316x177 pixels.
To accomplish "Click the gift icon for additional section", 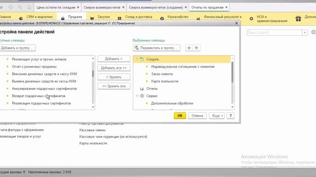I will [298, 19].
